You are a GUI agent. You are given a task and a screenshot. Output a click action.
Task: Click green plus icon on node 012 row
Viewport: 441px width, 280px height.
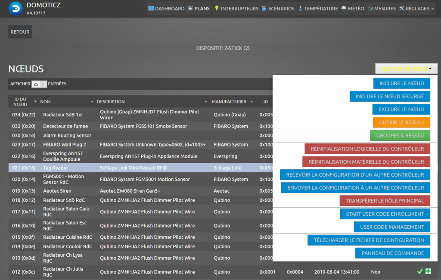(428, 271)
